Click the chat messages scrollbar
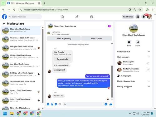Screen dimensions: 156x117 coord(112,81)
